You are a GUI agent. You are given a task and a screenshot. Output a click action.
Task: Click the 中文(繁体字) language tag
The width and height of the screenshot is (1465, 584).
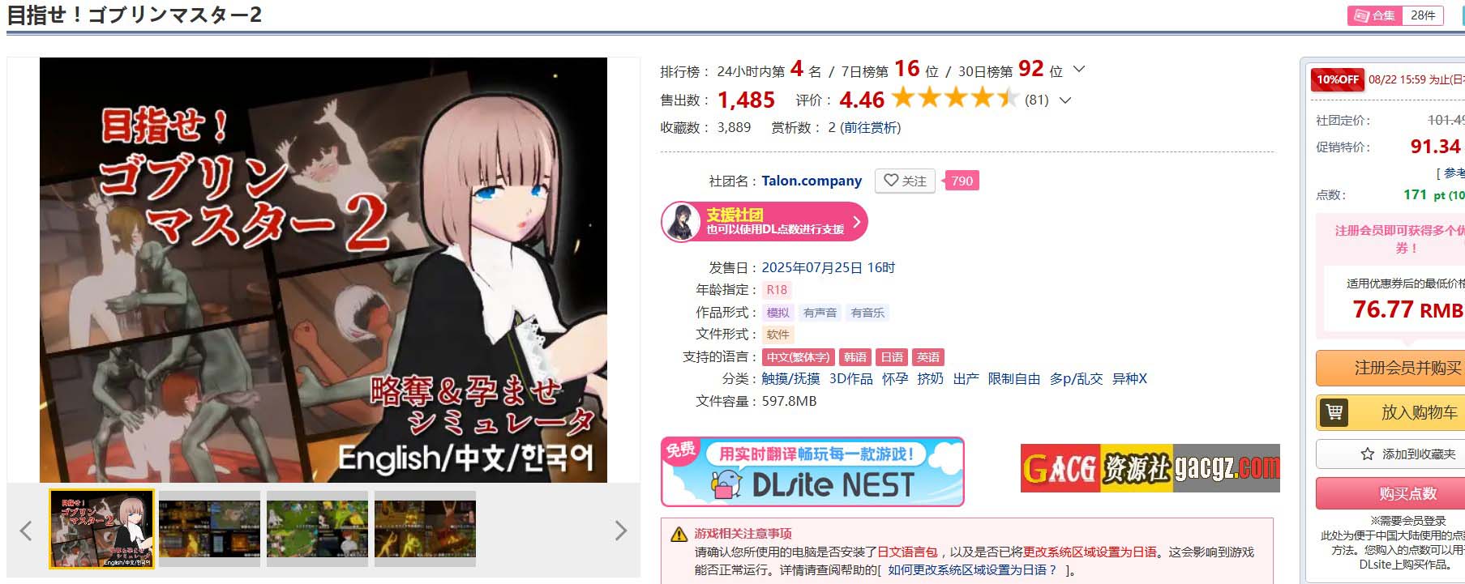click(799, 357)
